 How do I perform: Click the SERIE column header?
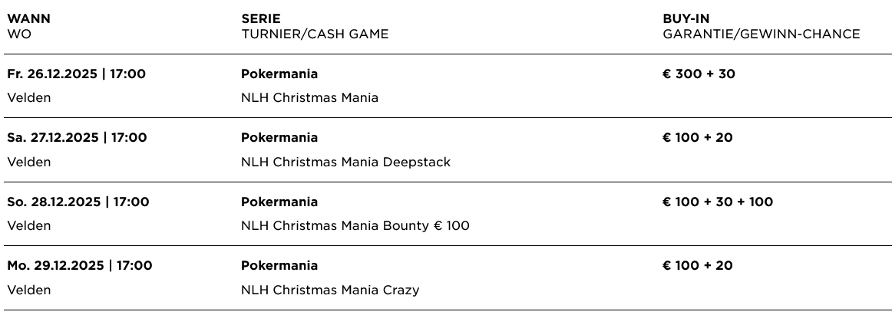coord(260,18)
